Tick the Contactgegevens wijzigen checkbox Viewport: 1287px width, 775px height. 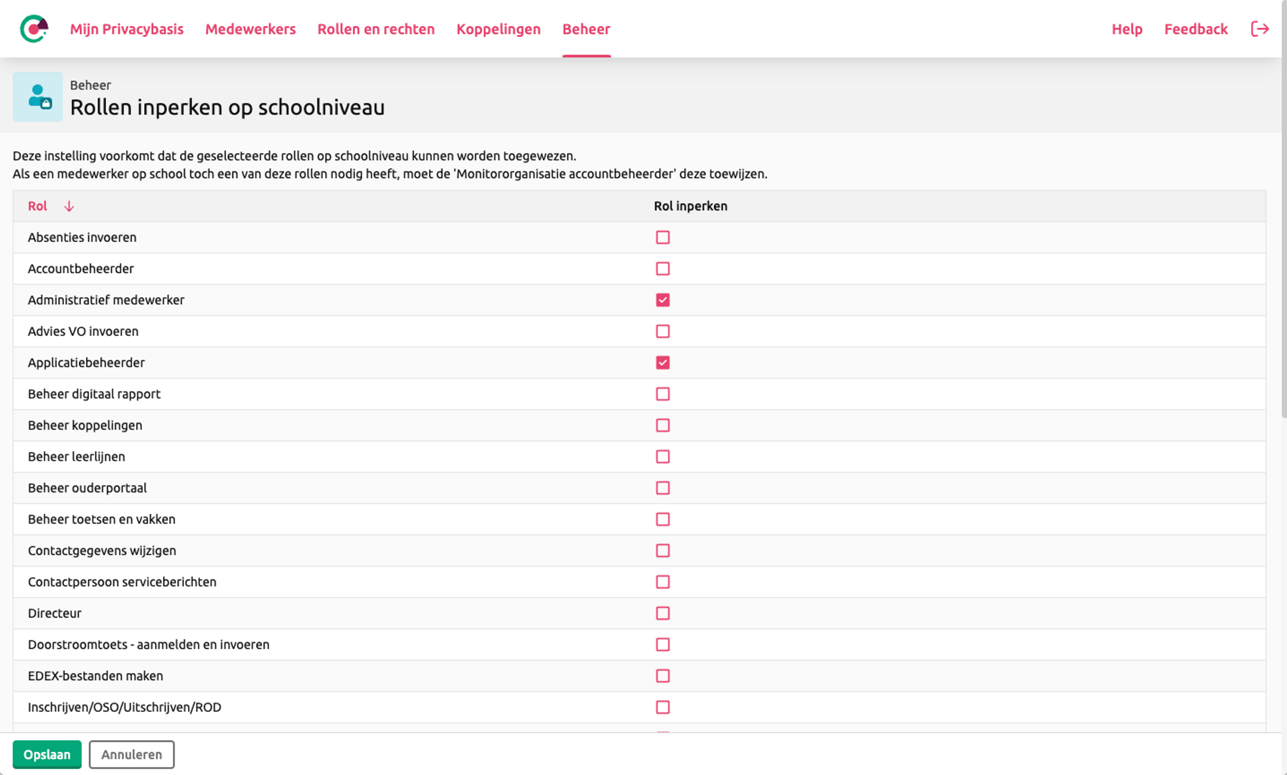click(662, 551)
